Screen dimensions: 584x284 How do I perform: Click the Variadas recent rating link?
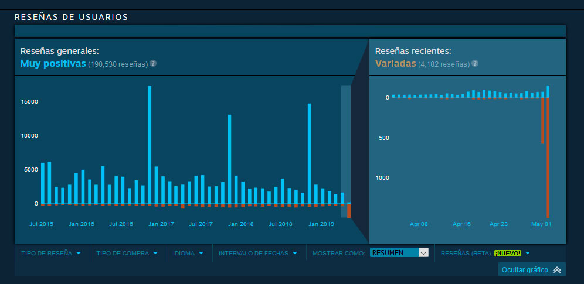(395, 63)
